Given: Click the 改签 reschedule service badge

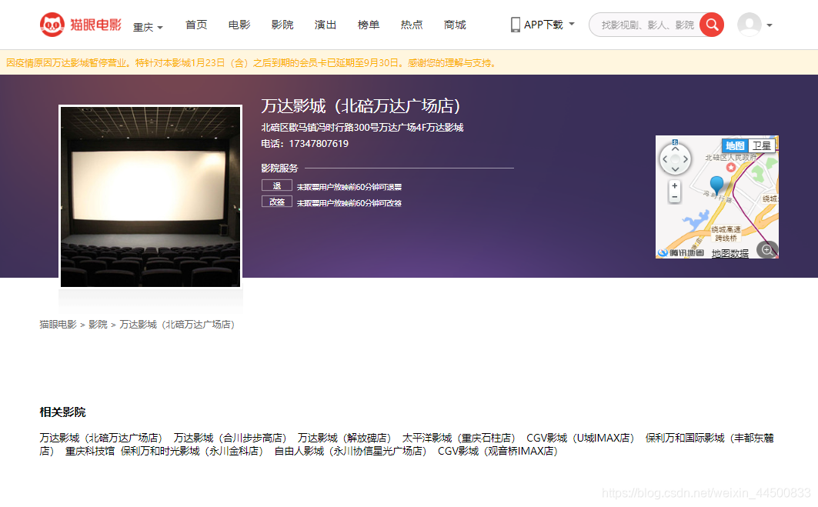Looking at the screenshot, I should pyautogui.click(x=276, y=202).
